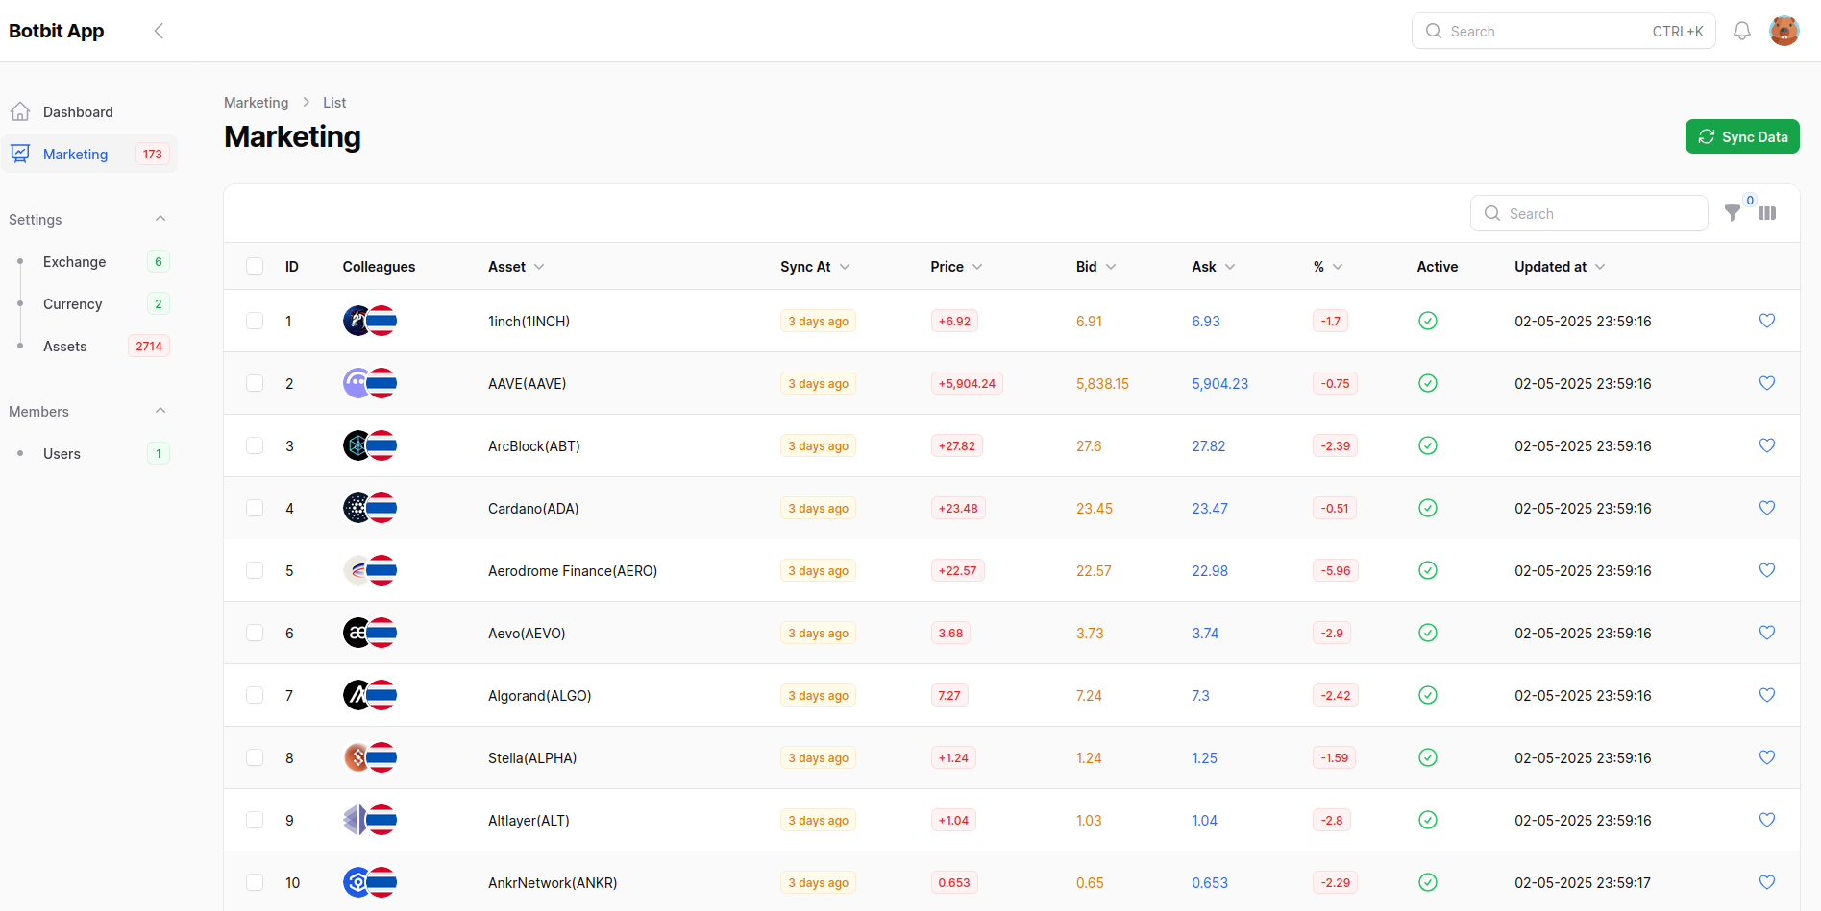Click active check icon for AAVE row
This screenshot has width=1821, height=911.
(x=1428, y=383)
